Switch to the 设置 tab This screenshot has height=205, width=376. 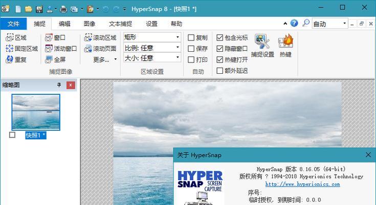pos(151,24)
